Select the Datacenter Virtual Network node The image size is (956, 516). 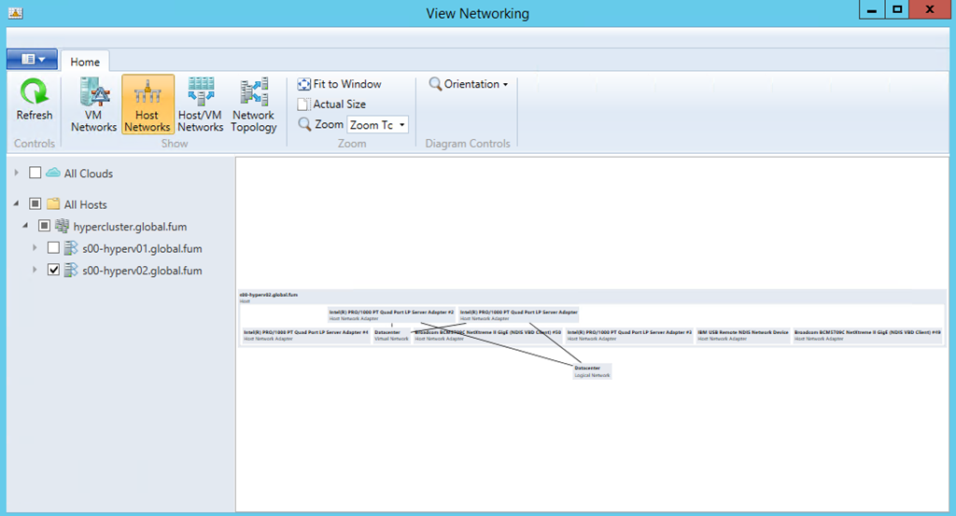tap(391, 335)
